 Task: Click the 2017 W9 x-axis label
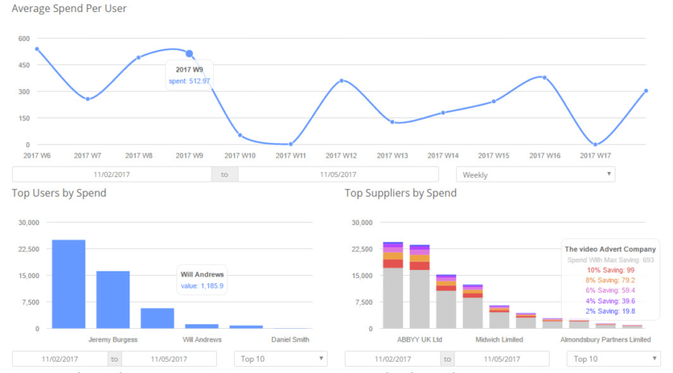coord(189,155)
